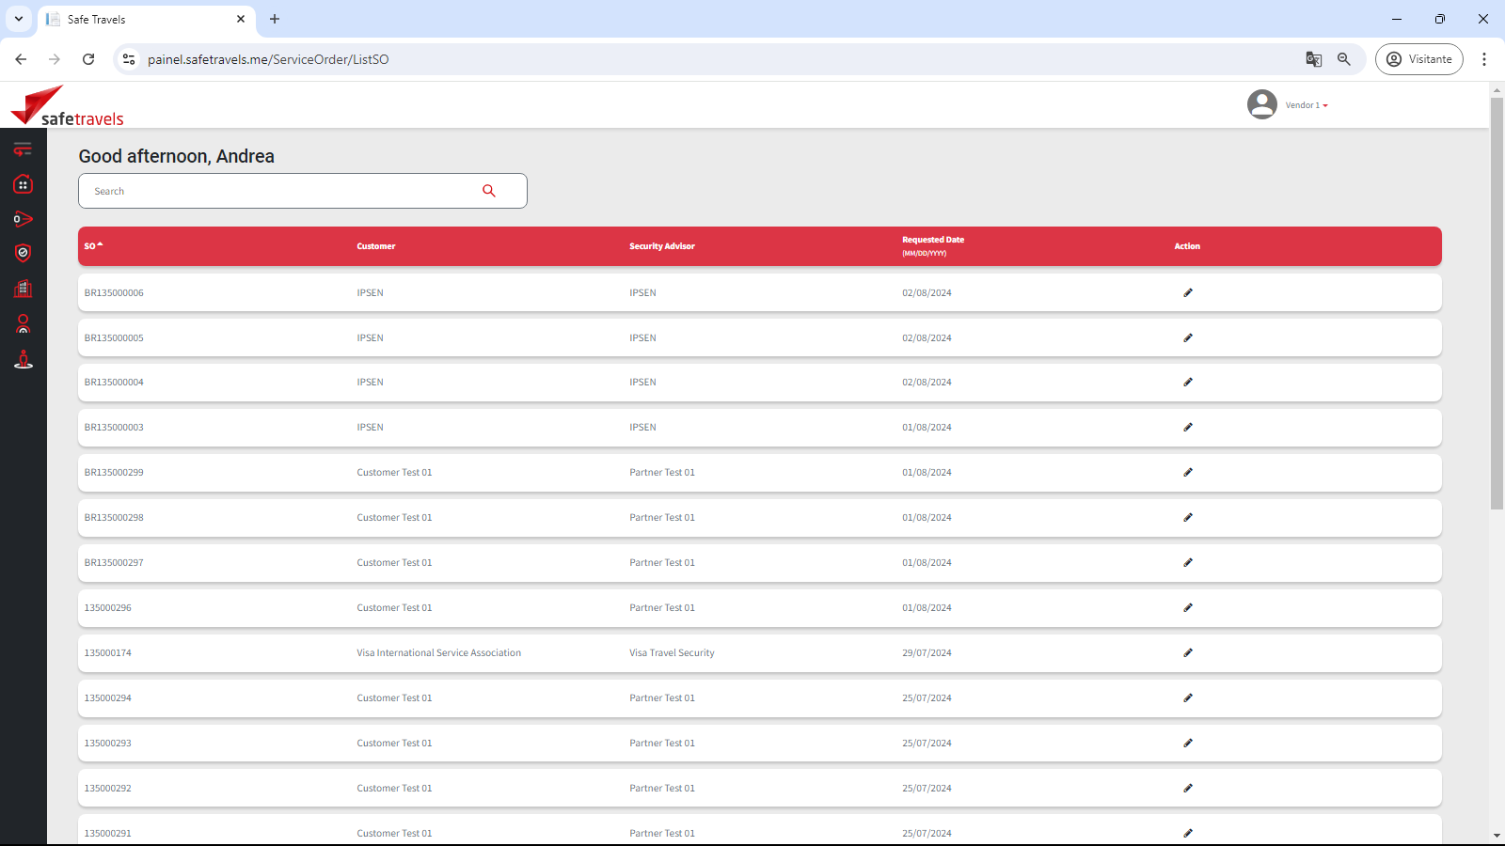Open the home dashboard sidebar icon
Screen dimensions: 1505x846
[23, 184]
